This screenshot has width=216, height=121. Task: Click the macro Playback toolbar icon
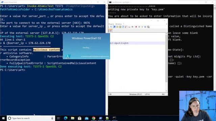point(142,27)
